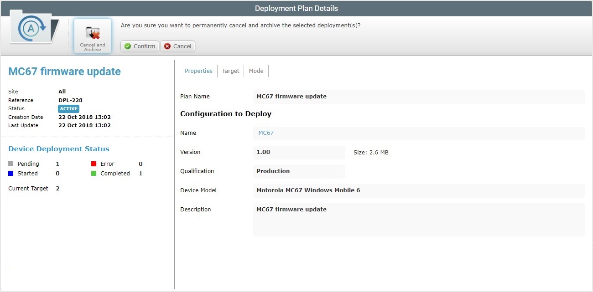Open the Device Model selection field
Screen dimensions: 593x292
419,190
